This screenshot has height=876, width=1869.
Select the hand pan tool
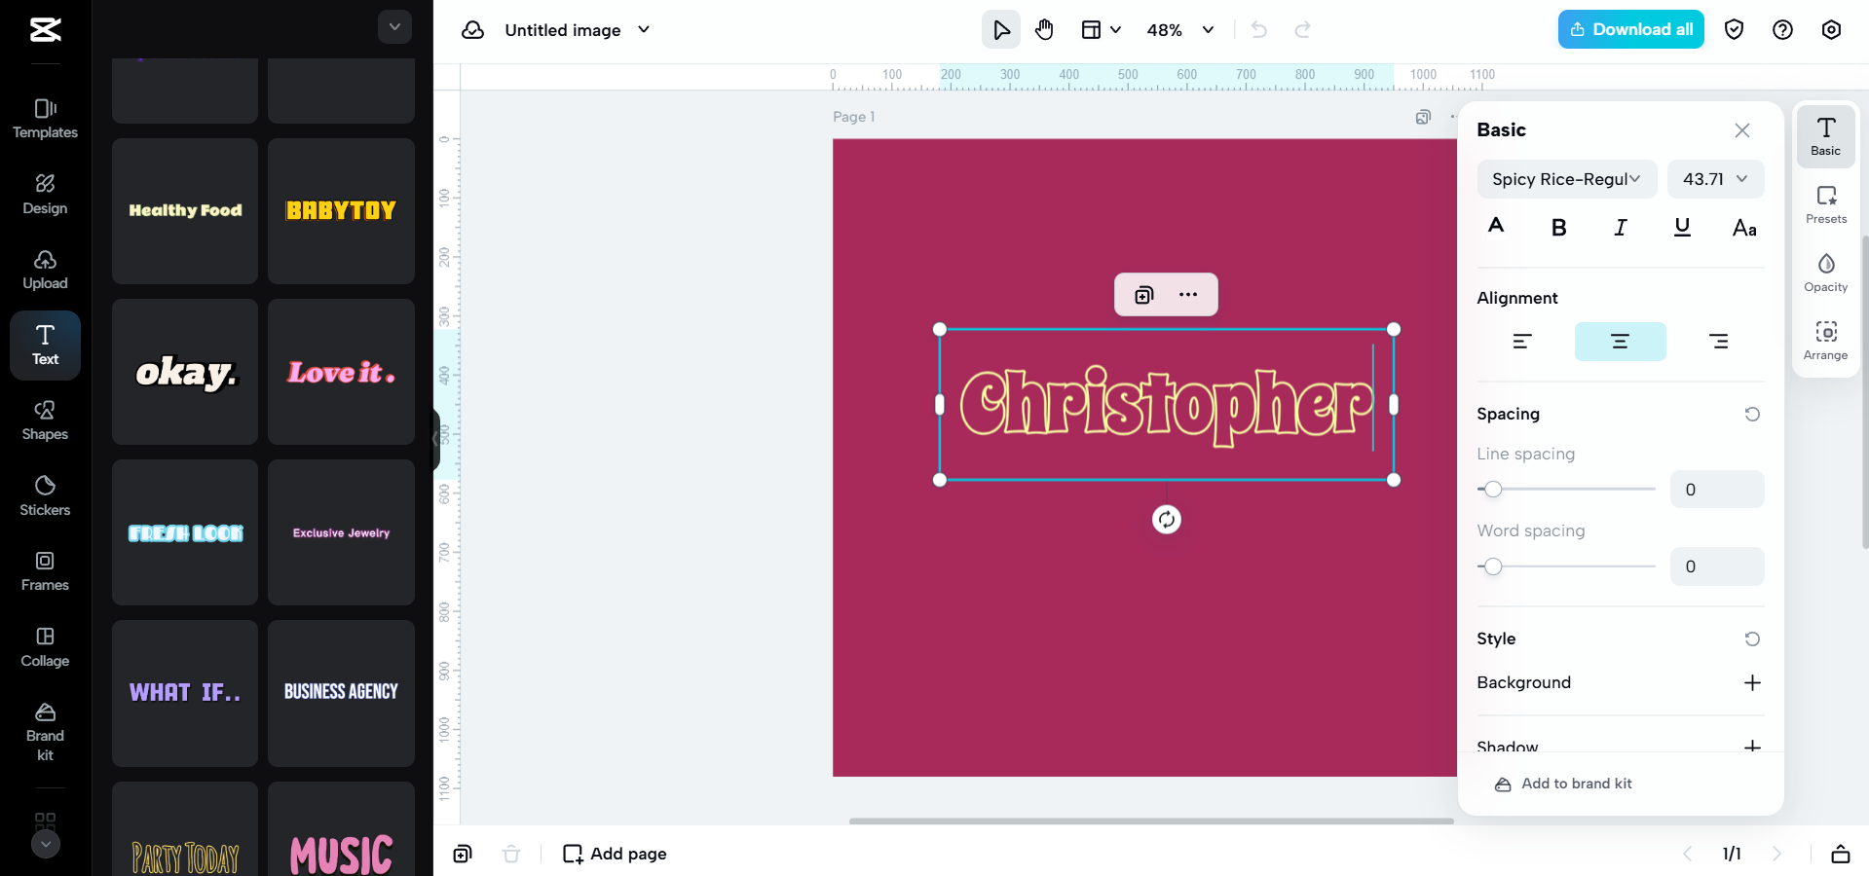point(1044,30)
